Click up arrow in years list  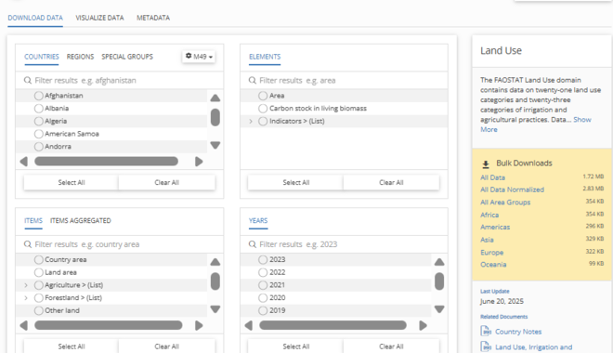point(439,262)
